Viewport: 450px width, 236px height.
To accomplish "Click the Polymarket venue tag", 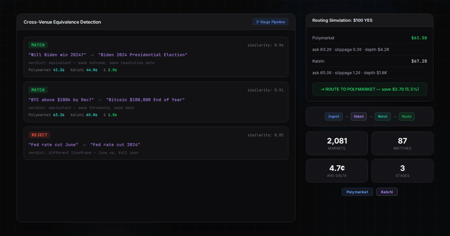I will (357, 192).
